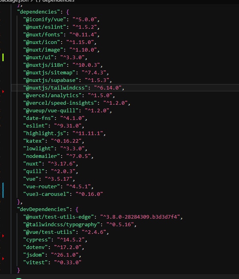Click the "@nuxt/fonts" key
The width and height of the screenshot is (239, 279).
click(x=43, y=35)
